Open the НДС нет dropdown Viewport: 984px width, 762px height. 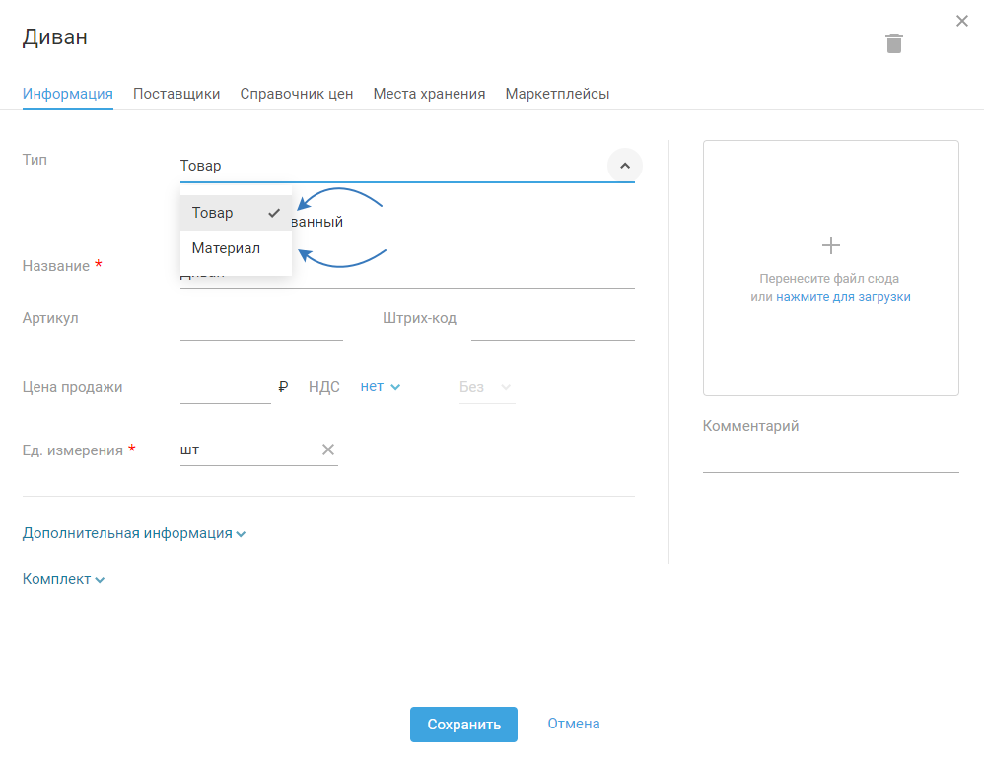coord(380,387)
